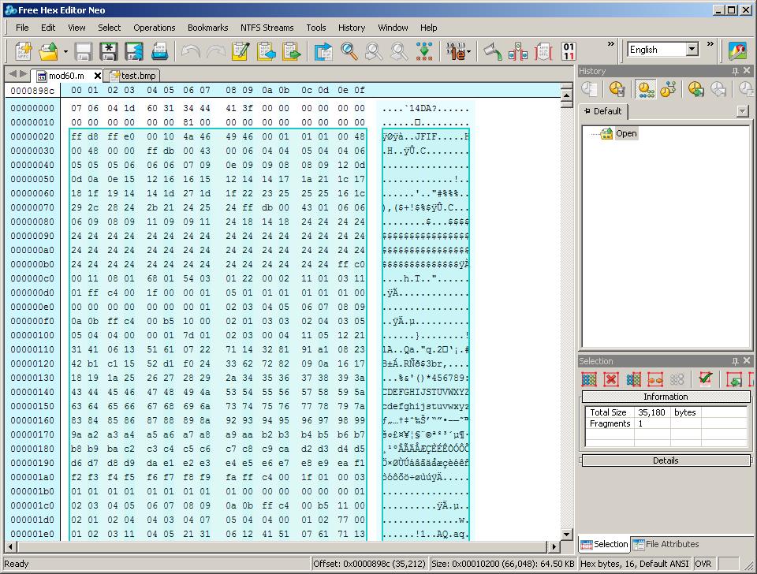Toggle the History grouped view clock icon
This screenshot has width=757, height=574.
646,89
